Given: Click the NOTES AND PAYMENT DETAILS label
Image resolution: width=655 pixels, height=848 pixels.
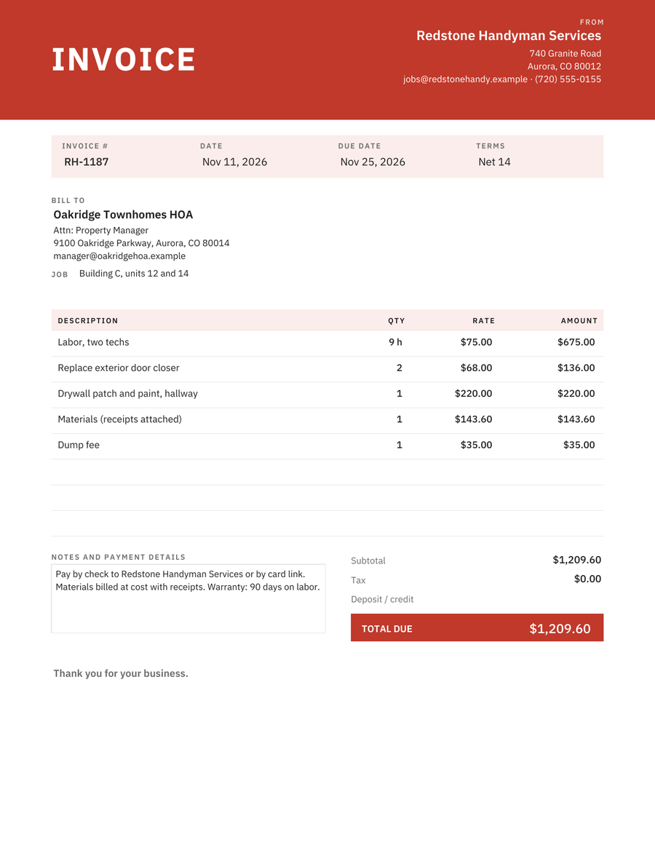Looking at the screenshot, I should click(119, 557).
